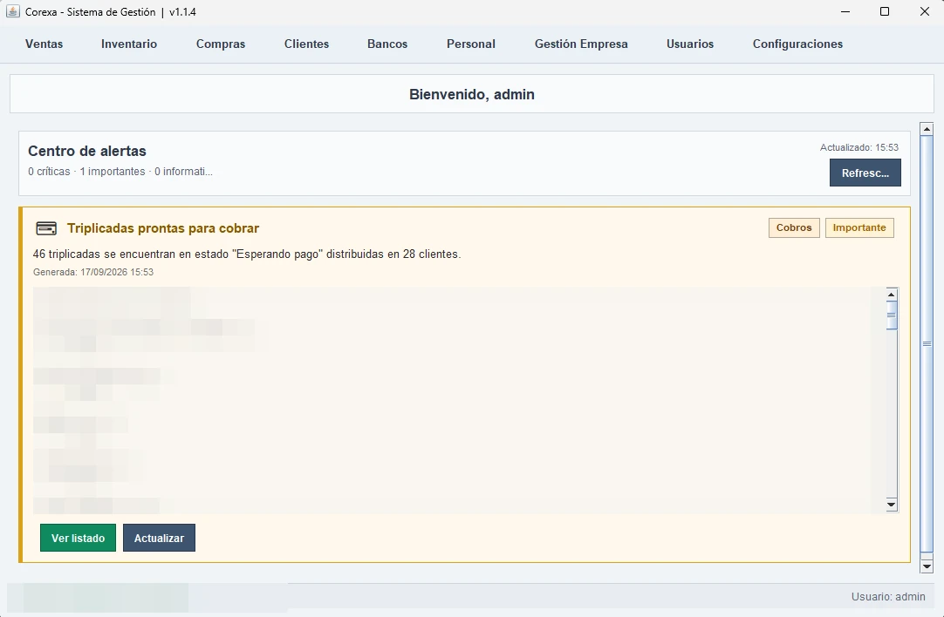Open the Bancos menu

pyautogui.click(x=387, y=44)
